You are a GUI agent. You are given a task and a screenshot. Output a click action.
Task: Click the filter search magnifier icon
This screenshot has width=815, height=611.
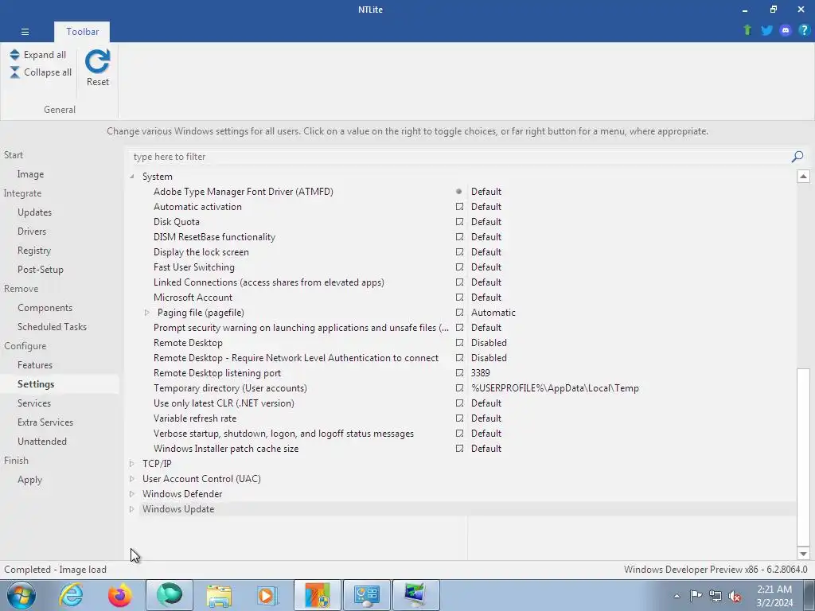(x=797, y=157)
